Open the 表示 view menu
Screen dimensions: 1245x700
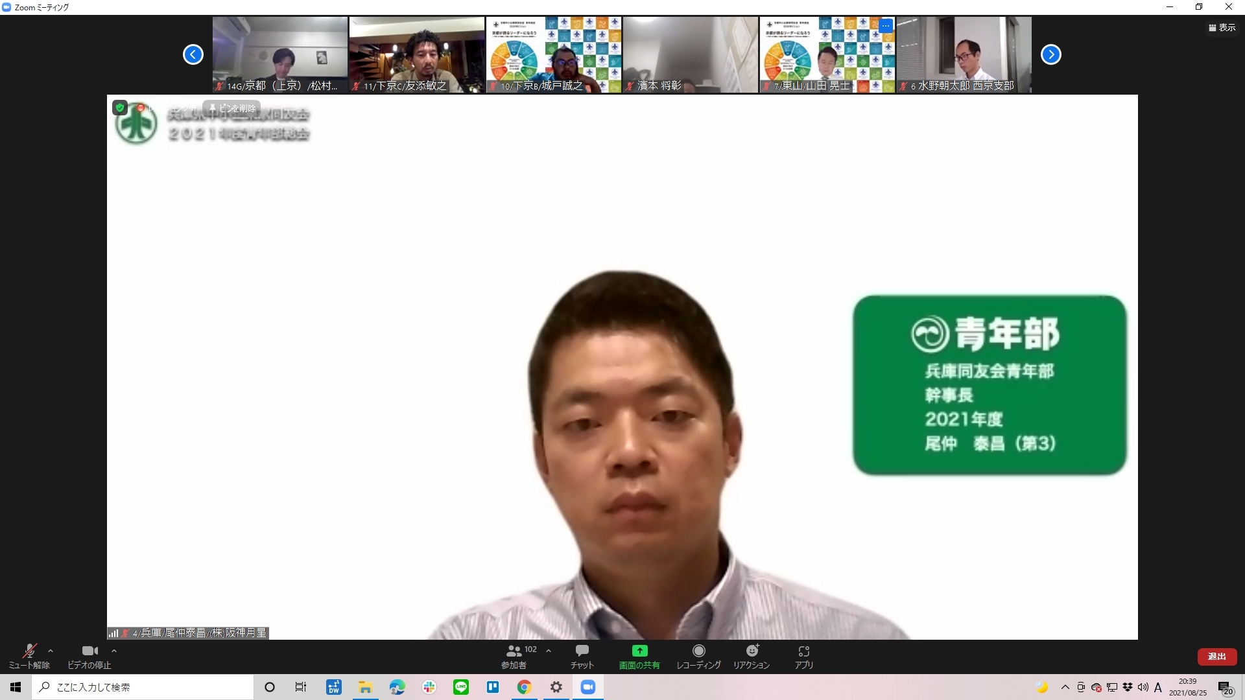(1222, 27)
